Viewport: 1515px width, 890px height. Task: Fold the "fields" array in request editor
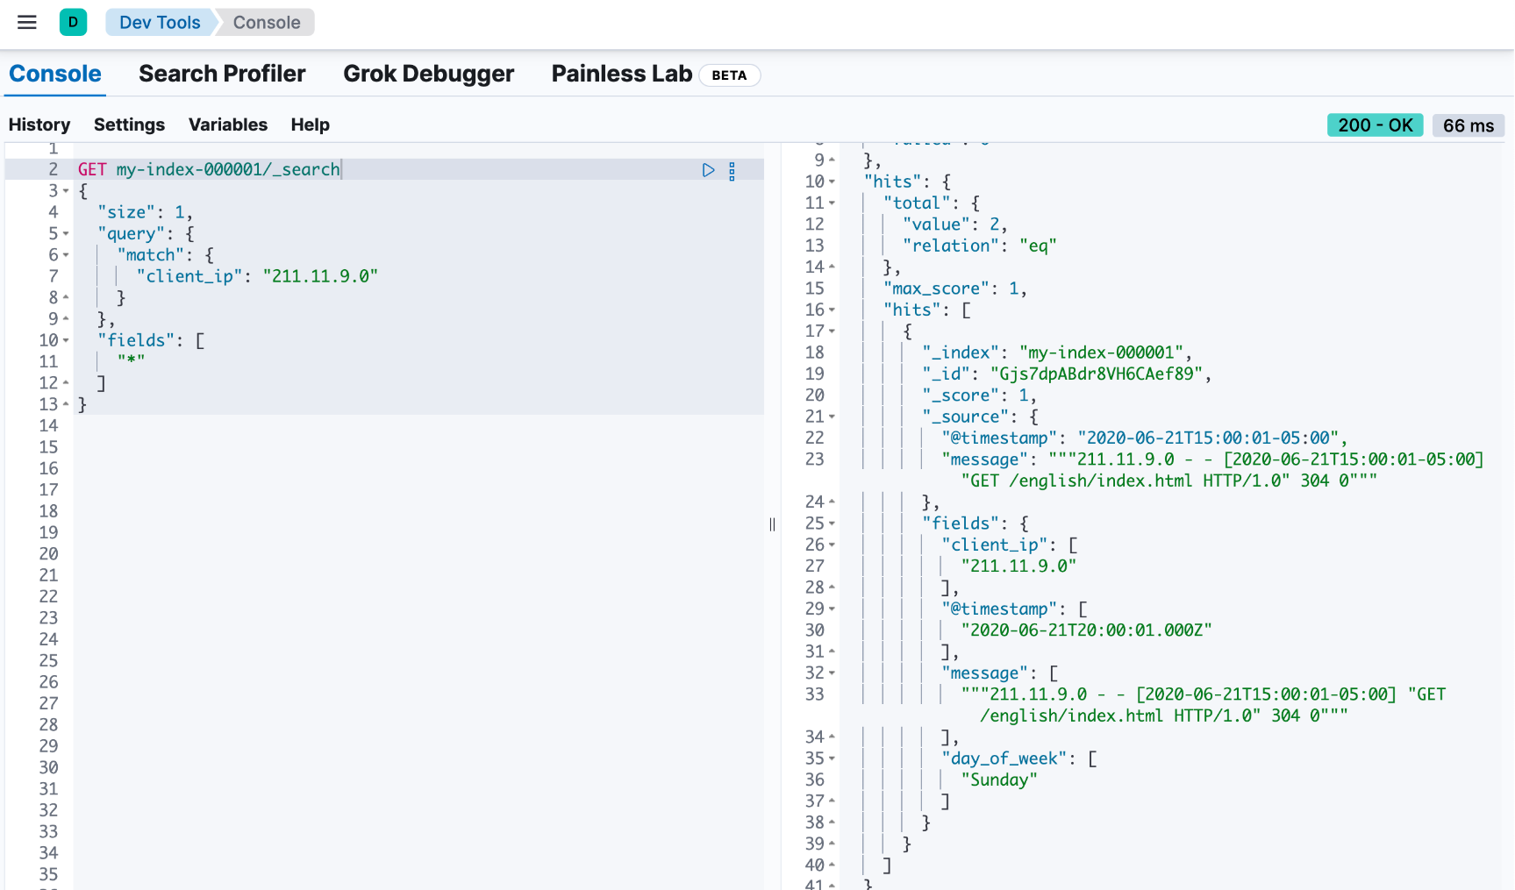pyautogui.click(x=66, y=341)
